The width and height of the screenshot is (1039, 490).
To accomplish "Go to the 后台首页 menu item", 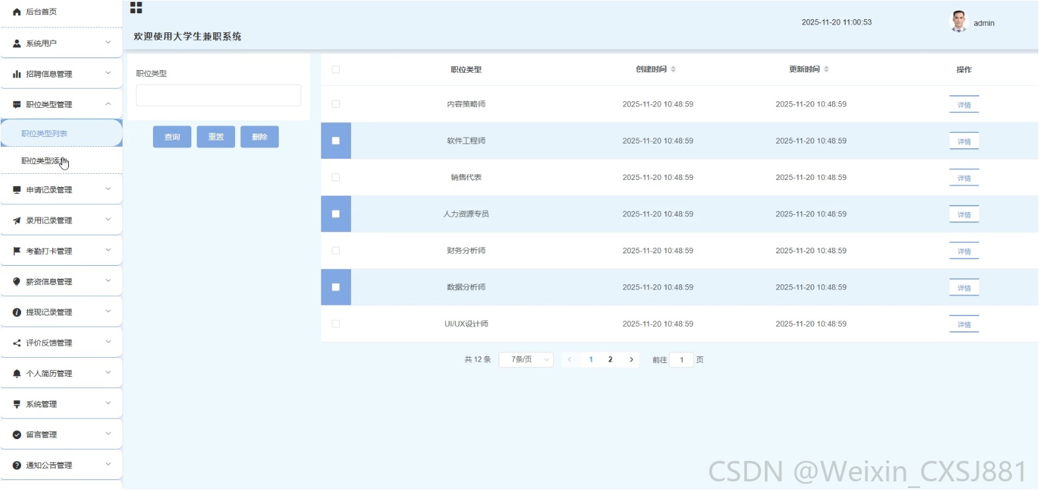I will [62, 12].
